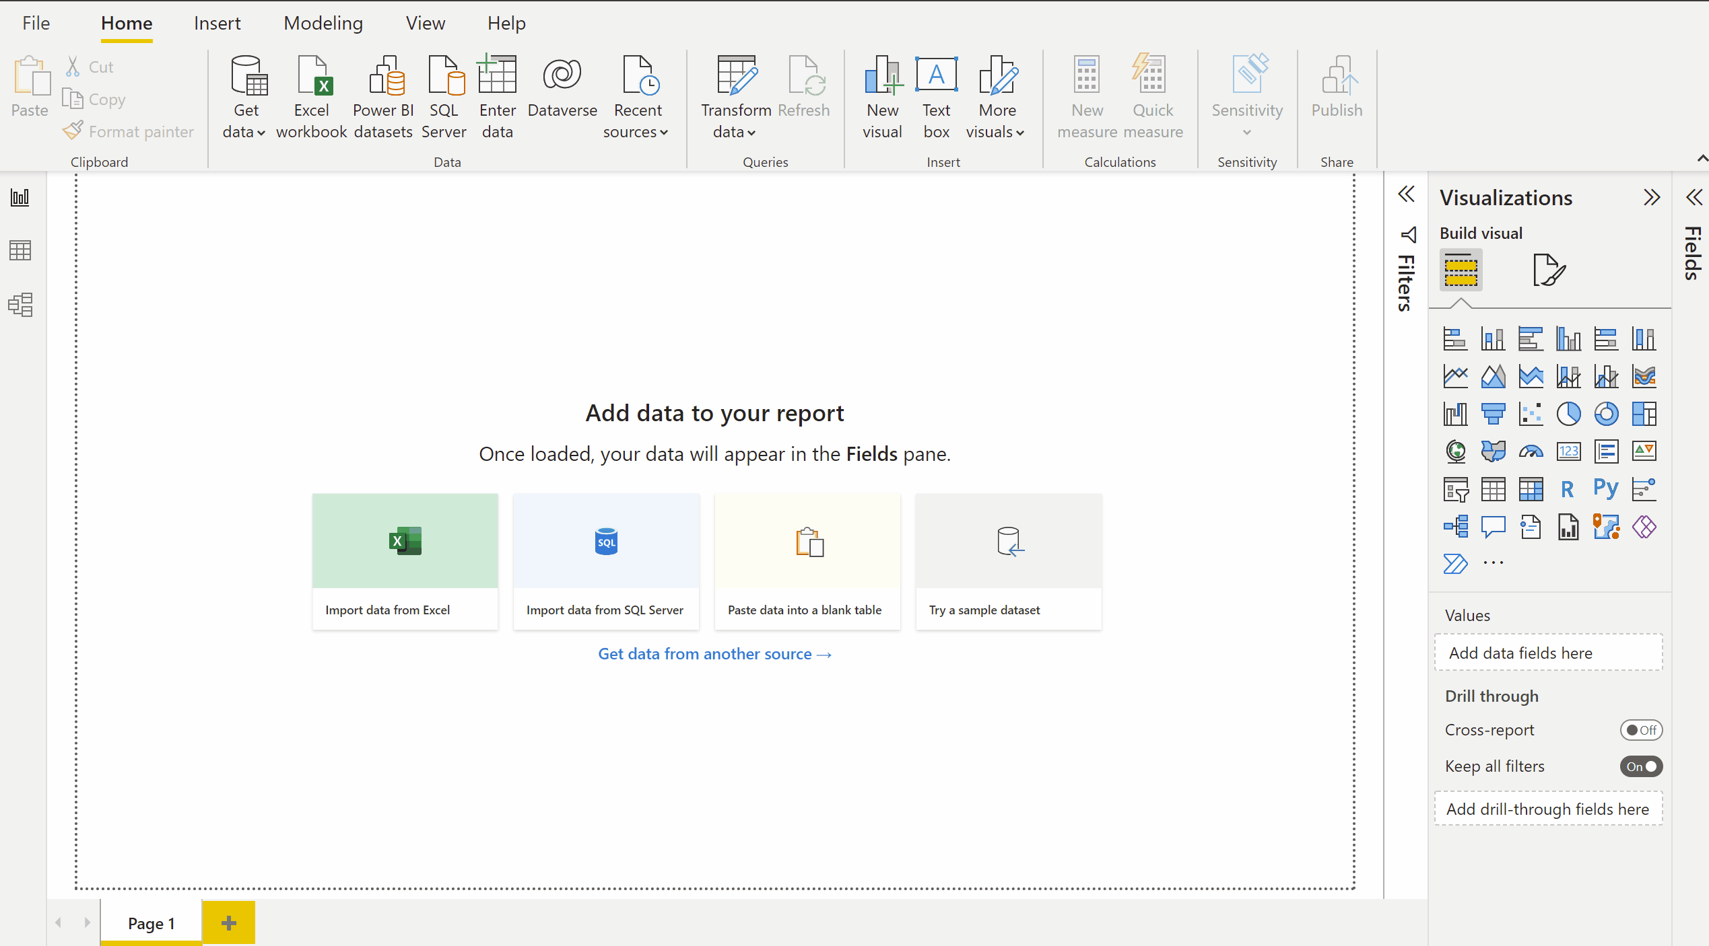Screen dimensions: 1709x946
Task: Select the Python visual
Action: pyautogui.click(x=1606, y=489)
